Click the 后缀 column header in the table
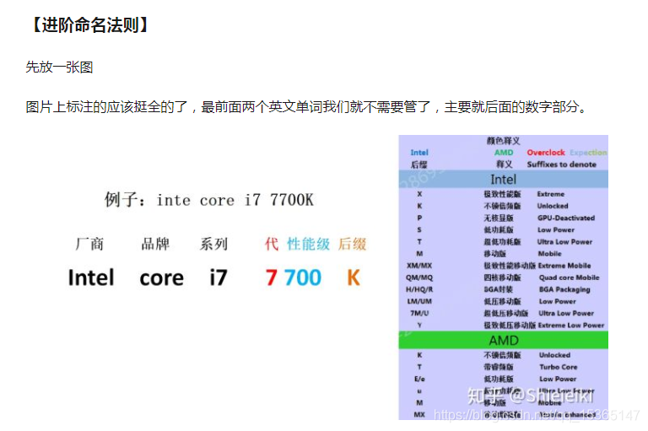This screenshot has width=648, height=431. click(418, 164)
